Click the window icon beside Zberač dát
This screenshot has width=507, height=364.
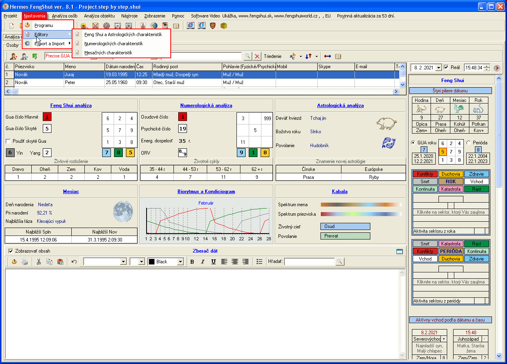pos(399,251)
